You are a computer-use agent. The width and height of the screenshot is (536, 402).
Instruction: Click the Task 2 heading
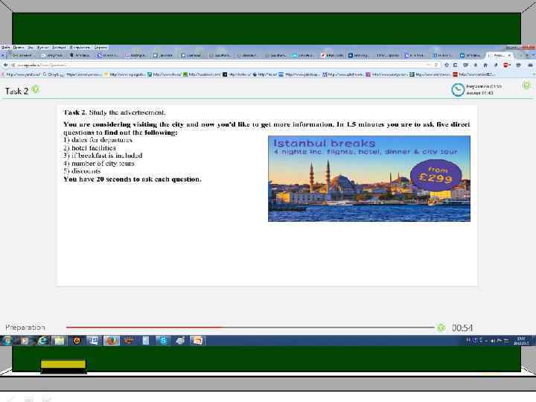coord(16,91)
